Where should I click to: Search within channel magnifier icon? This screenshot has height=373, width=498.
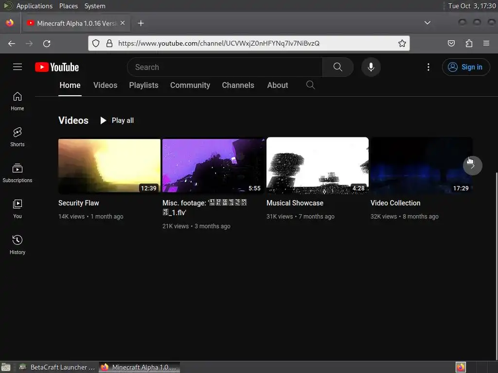pyautogui.click(x=310, y=85)
